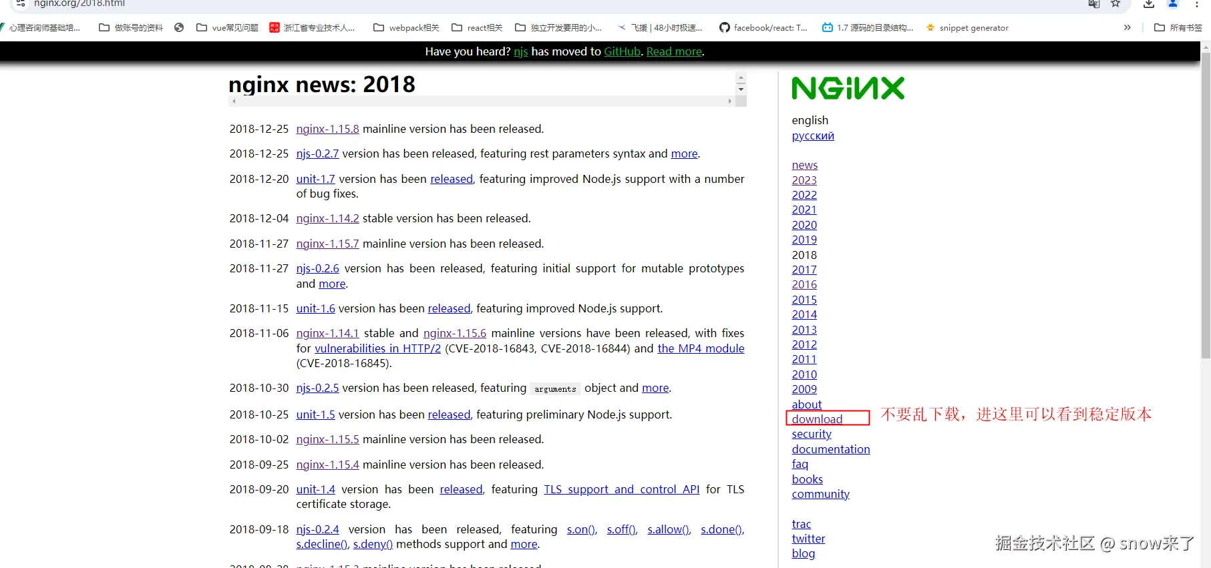Open the 浙江省专业技术人 bookmark
The width and height of the screenshot is (1211, 568).
pos(312,27)
